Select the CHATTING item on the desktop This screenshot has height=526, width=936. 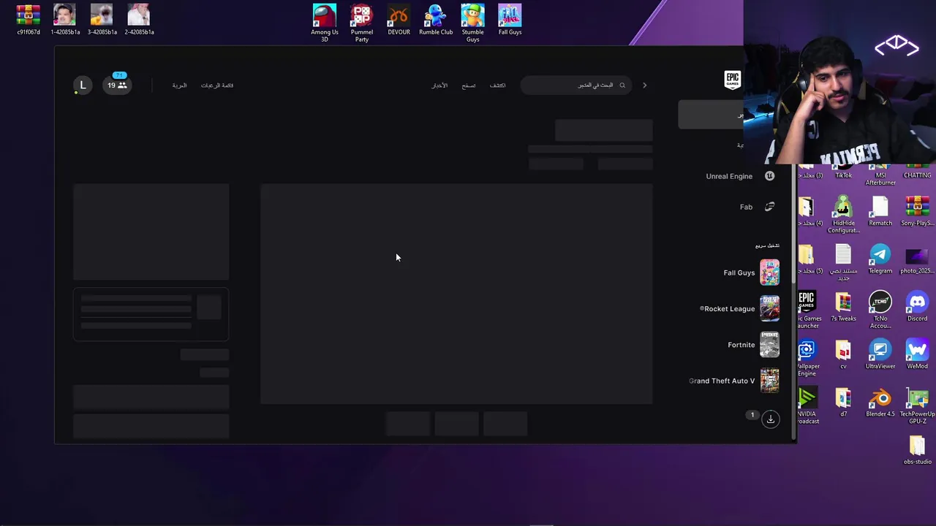click(x=917, y=172)
